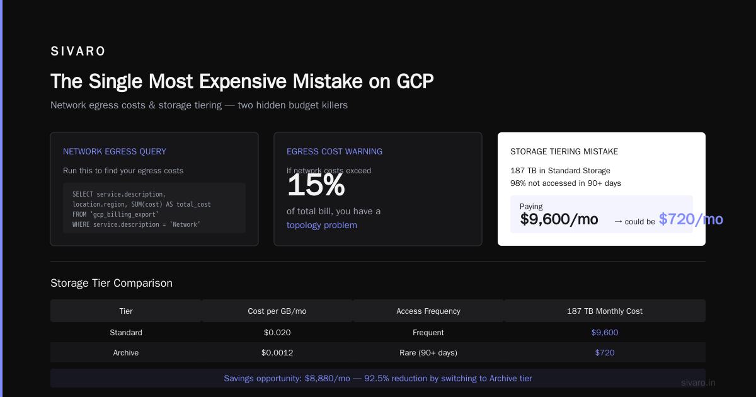Click the 'NETWORK EGRESS QUERY' card heading

(115, 151)
